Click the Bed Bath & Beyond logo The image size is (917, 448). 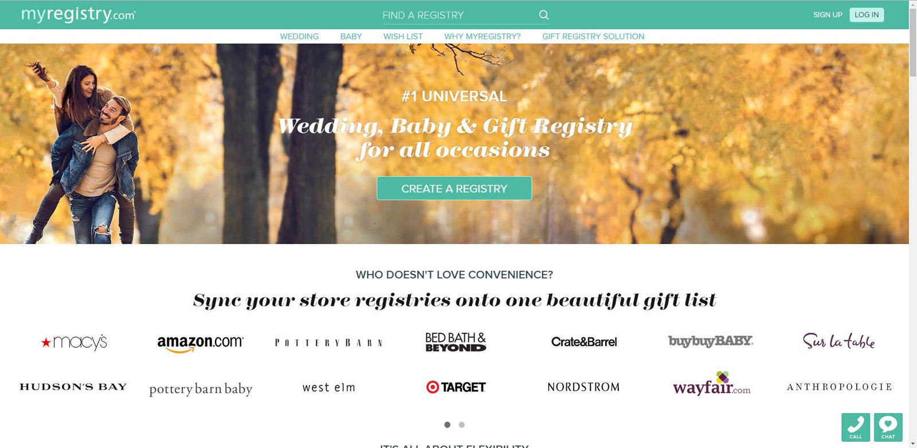click(456, 342)
